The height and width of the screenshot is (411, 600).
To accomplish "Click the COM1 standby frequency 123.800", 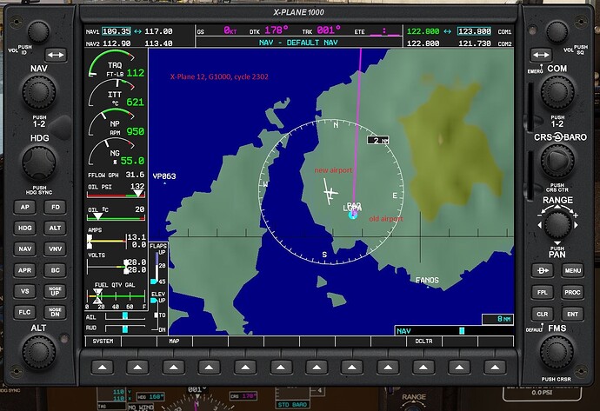I will [x=475, y=31].
